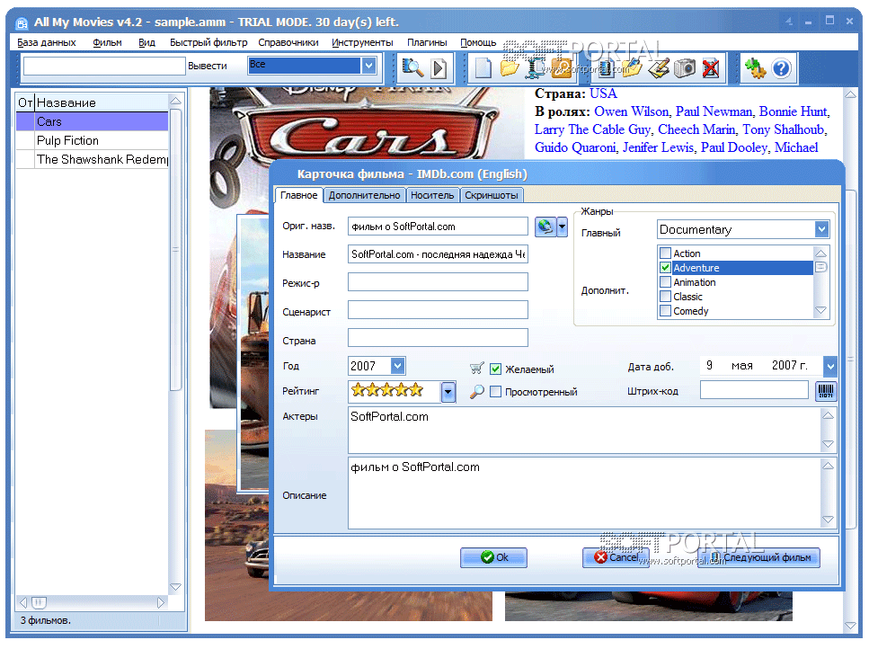Screen dimensions: 869x649
Task: Click the magnifier icon beside Просмотренный
Action: tap(476, 392)
